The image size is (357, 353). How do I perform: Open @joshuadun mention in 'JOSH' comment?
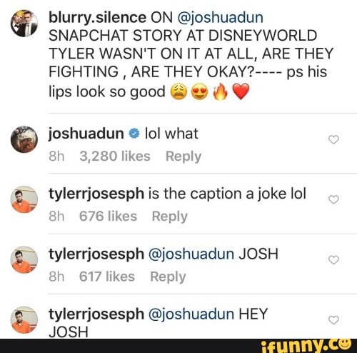coord(191,254)
